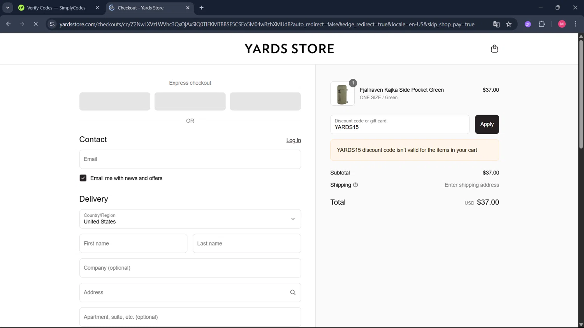This screenshot has width=584, height=328.
Task: Stop page loading with the X button
Action: point(35,24)
